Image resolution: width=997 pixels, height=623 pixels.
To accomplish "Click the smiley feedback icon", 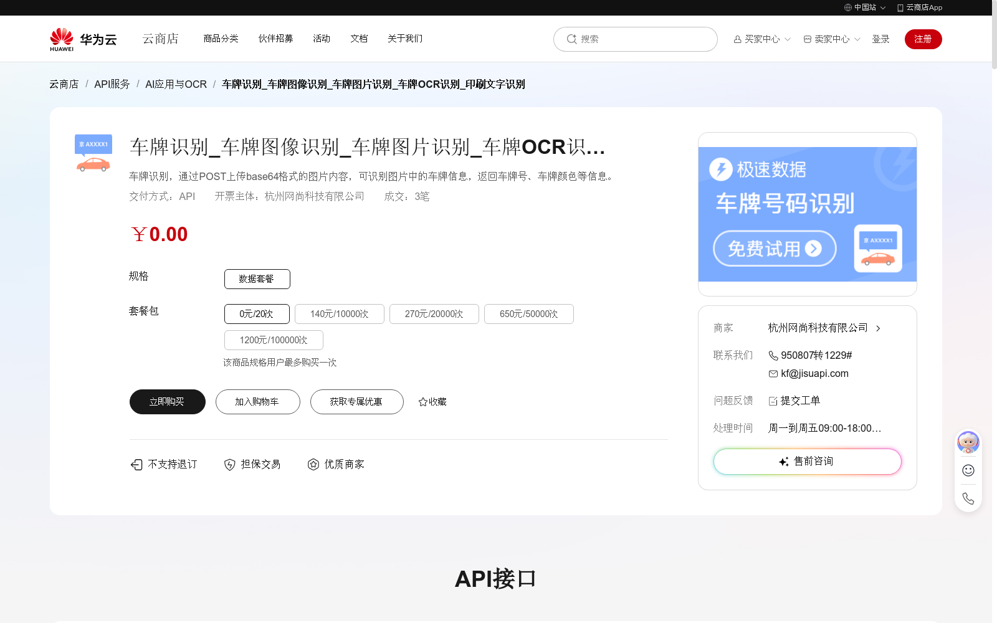I will tap(968, 470).
